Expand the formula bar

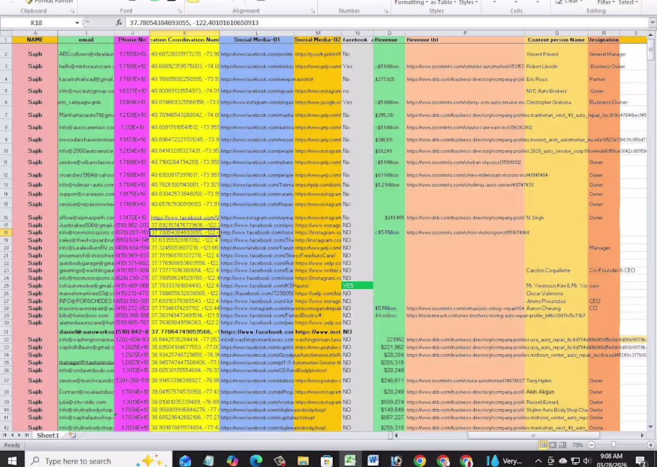(652, 23)
